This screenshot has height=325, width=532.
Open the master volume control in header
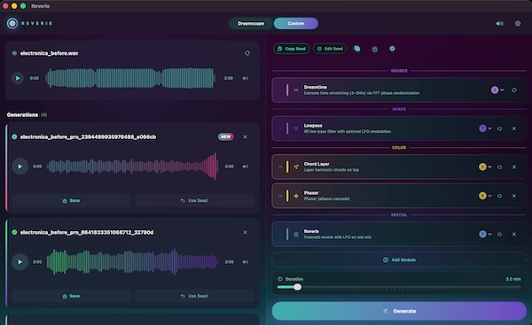(x=499, y=23)
